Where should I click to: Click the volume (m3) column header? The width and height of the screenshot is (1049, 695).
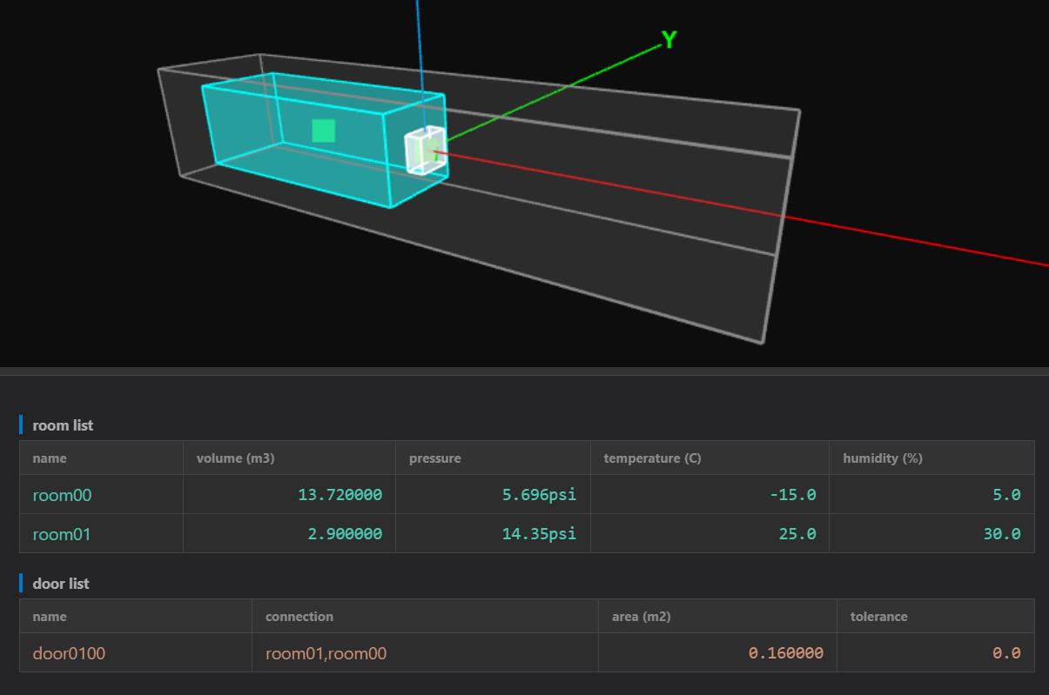(235, 458)
